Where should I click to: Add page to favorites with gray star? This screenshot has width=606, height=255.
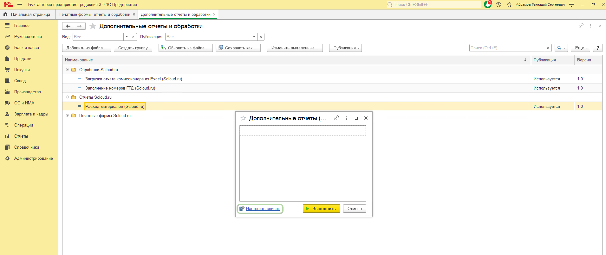[93, 26]
